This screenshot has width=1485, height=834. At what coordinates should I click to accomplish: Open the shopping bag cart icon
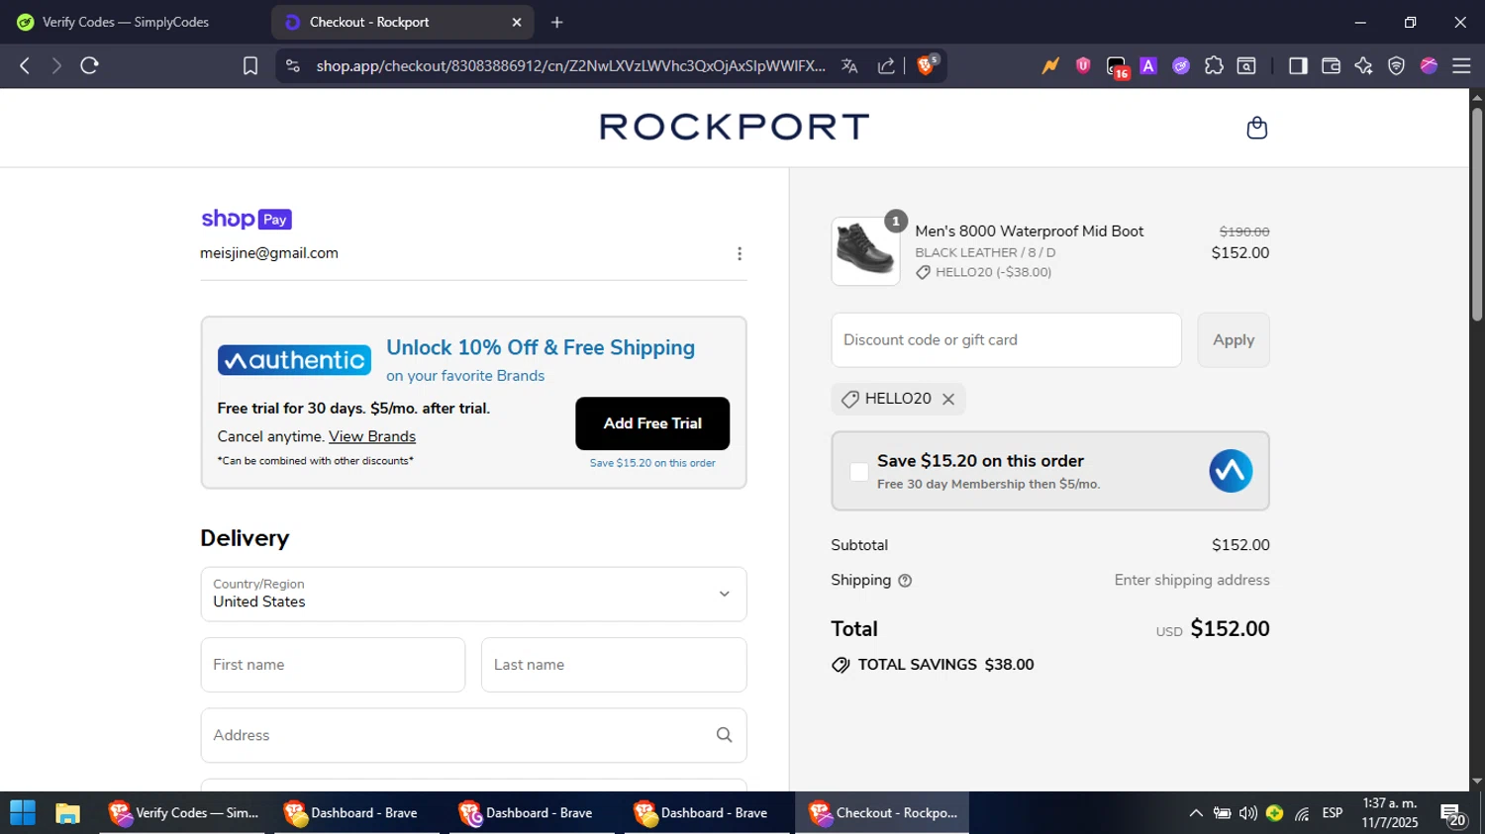tap(1256, 128)
